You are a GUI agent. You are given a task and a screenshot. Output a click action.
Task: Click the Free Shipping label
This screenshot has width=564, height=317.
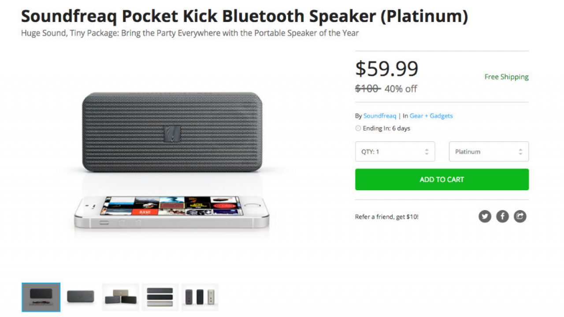pyautogui.click(x=506, y=77)
